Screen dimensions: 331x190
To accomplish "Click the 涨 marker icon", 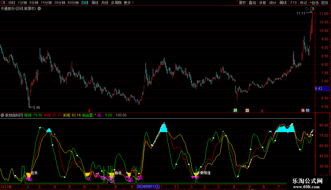I will (303, 110).
